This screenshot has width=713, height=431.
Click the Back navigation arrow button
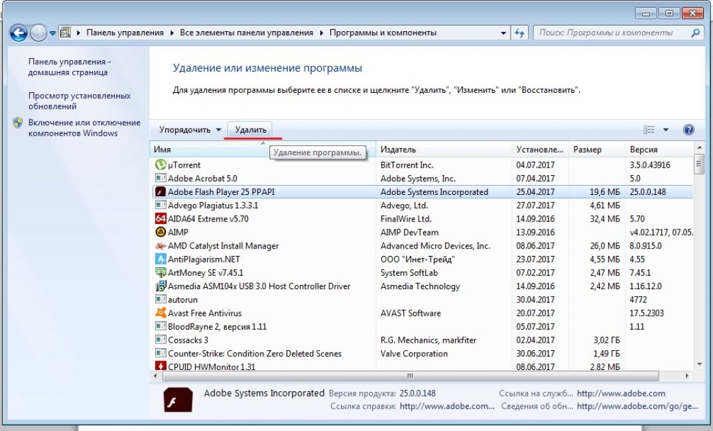click(x=19, y=32)
